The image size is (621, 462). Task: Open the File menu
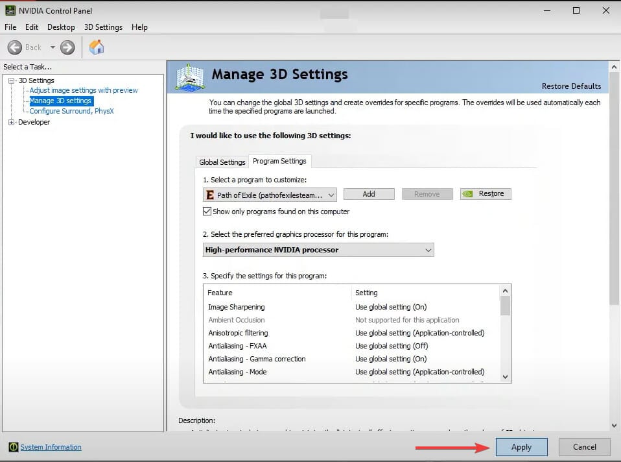click(x=10, y=27)
